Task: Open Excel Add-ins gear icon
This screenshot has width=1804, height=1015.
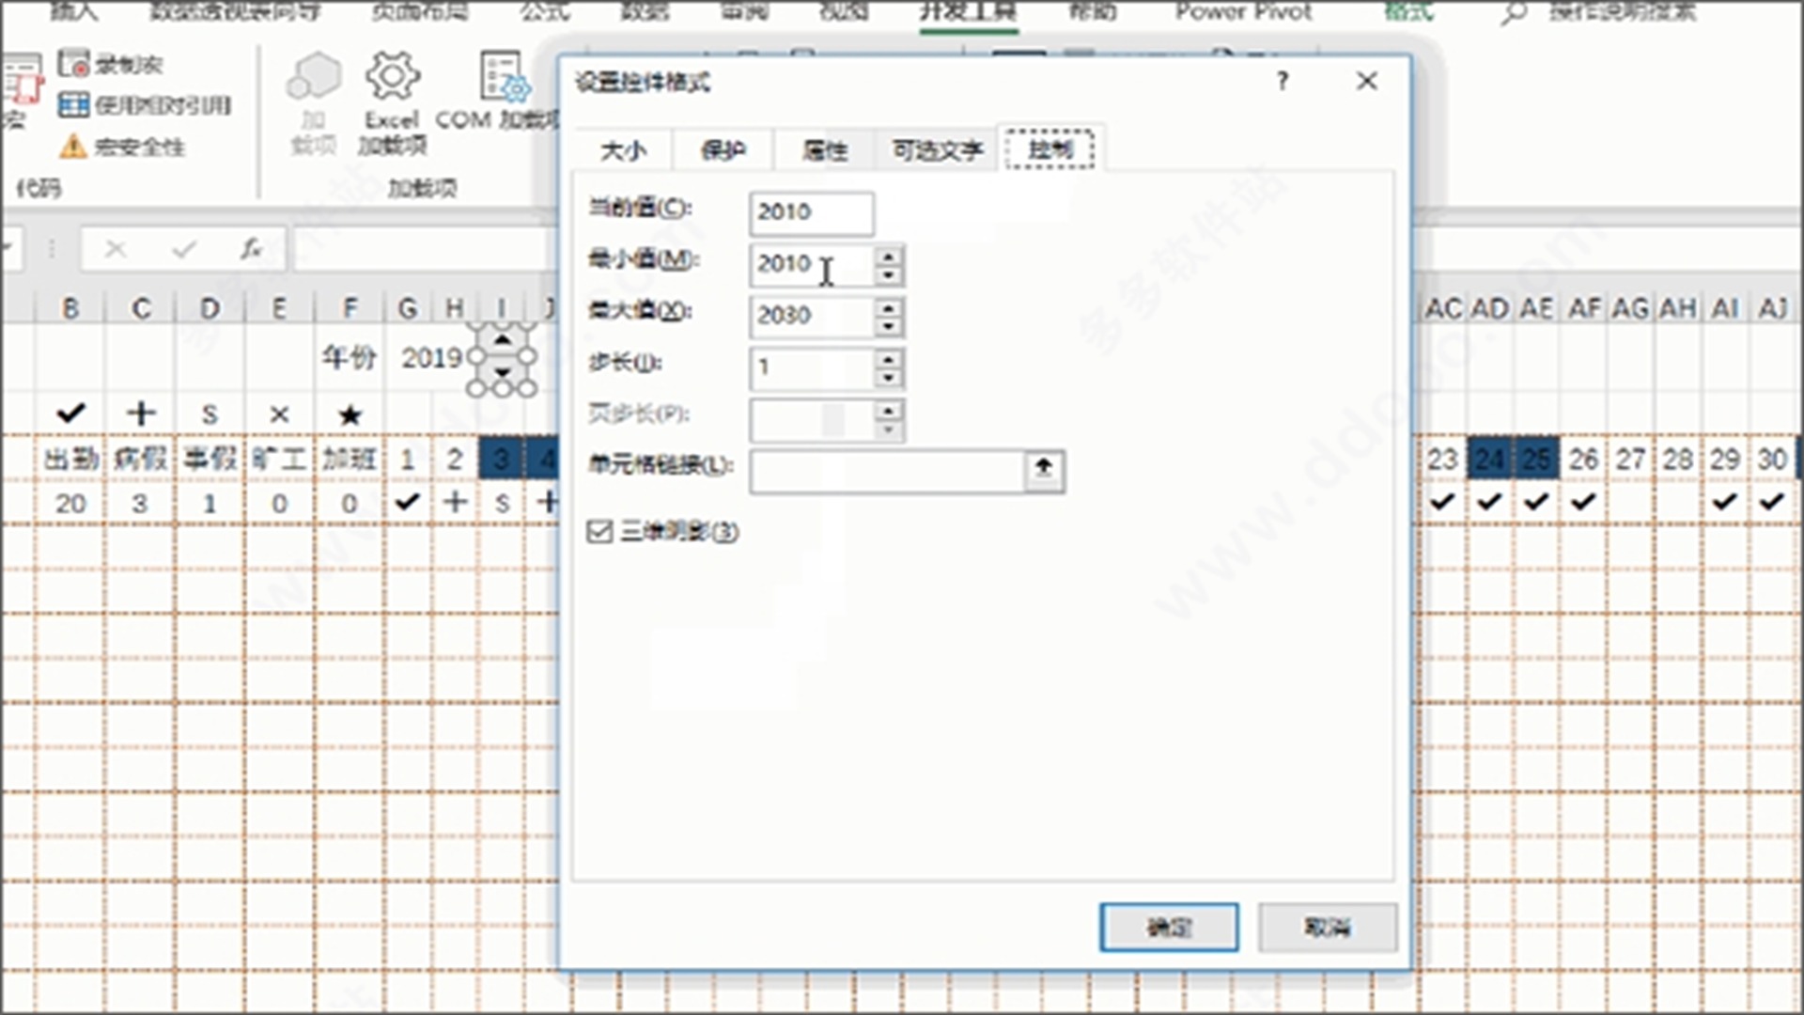Action: click(x=392, y=77)
